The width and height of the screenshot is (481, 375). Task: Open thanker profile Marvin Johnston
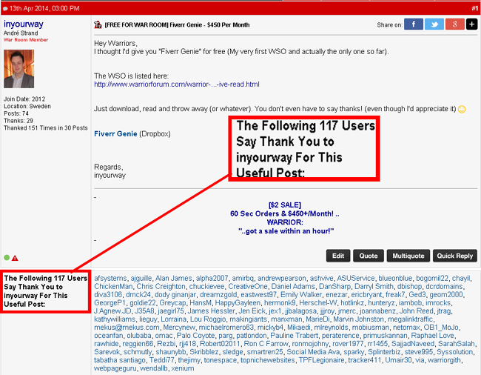coord(358,319)
